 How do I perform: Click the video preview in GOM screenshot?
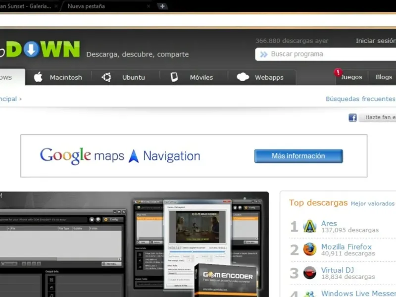[x=197, y=227]
